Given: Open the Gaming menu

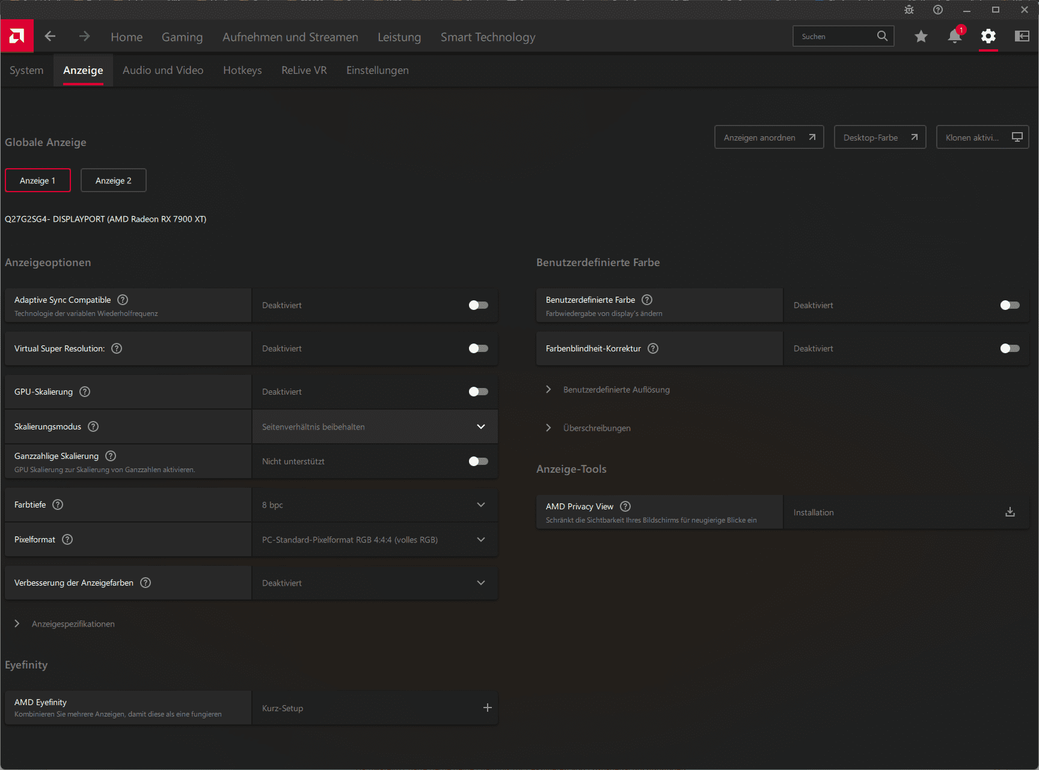Looking at the screenshot, I should tap(182, 37).
